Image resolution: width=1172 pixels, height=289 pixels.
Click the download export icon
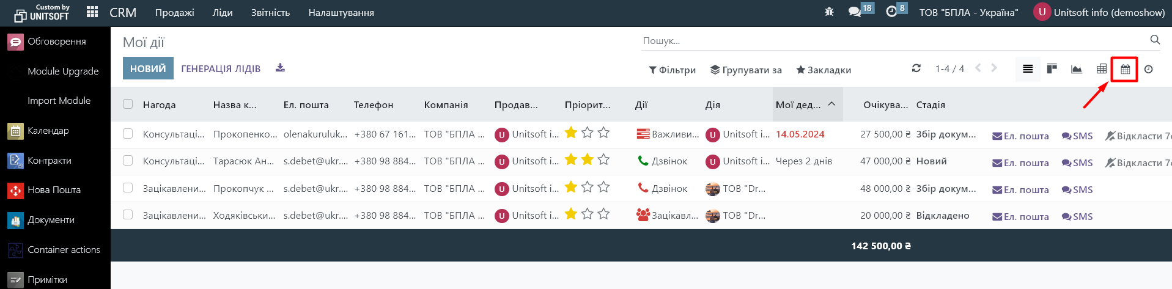point(280,68)
